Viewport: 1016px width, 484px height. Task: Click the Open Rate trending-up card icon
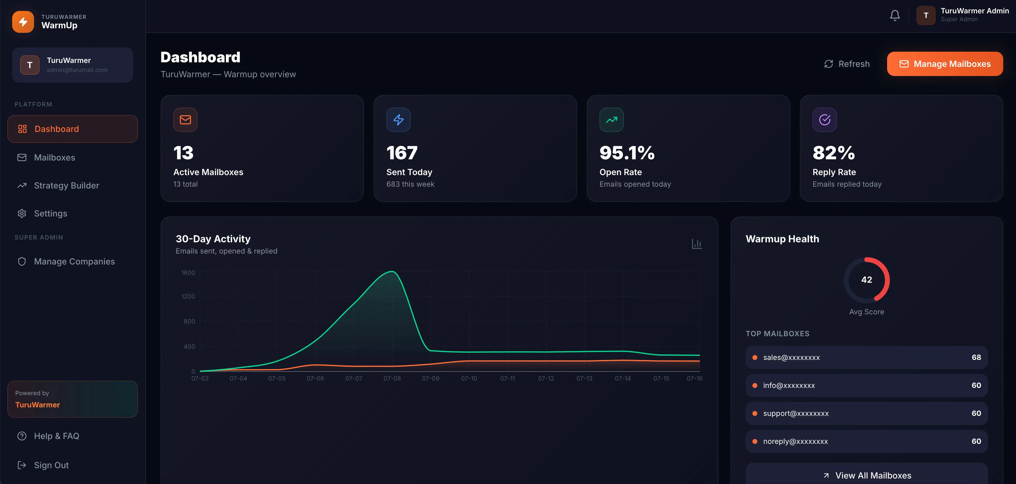click(611, 119)
